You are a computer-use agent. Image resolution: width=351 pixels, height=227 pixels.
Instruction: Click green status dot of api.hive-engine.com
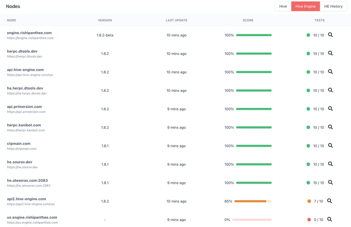(x=308, y=72)
